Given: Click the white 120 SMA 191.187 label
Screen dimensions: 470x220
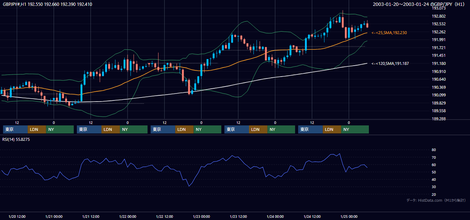Looking at the screenshot, I should (x=390, y=63).
